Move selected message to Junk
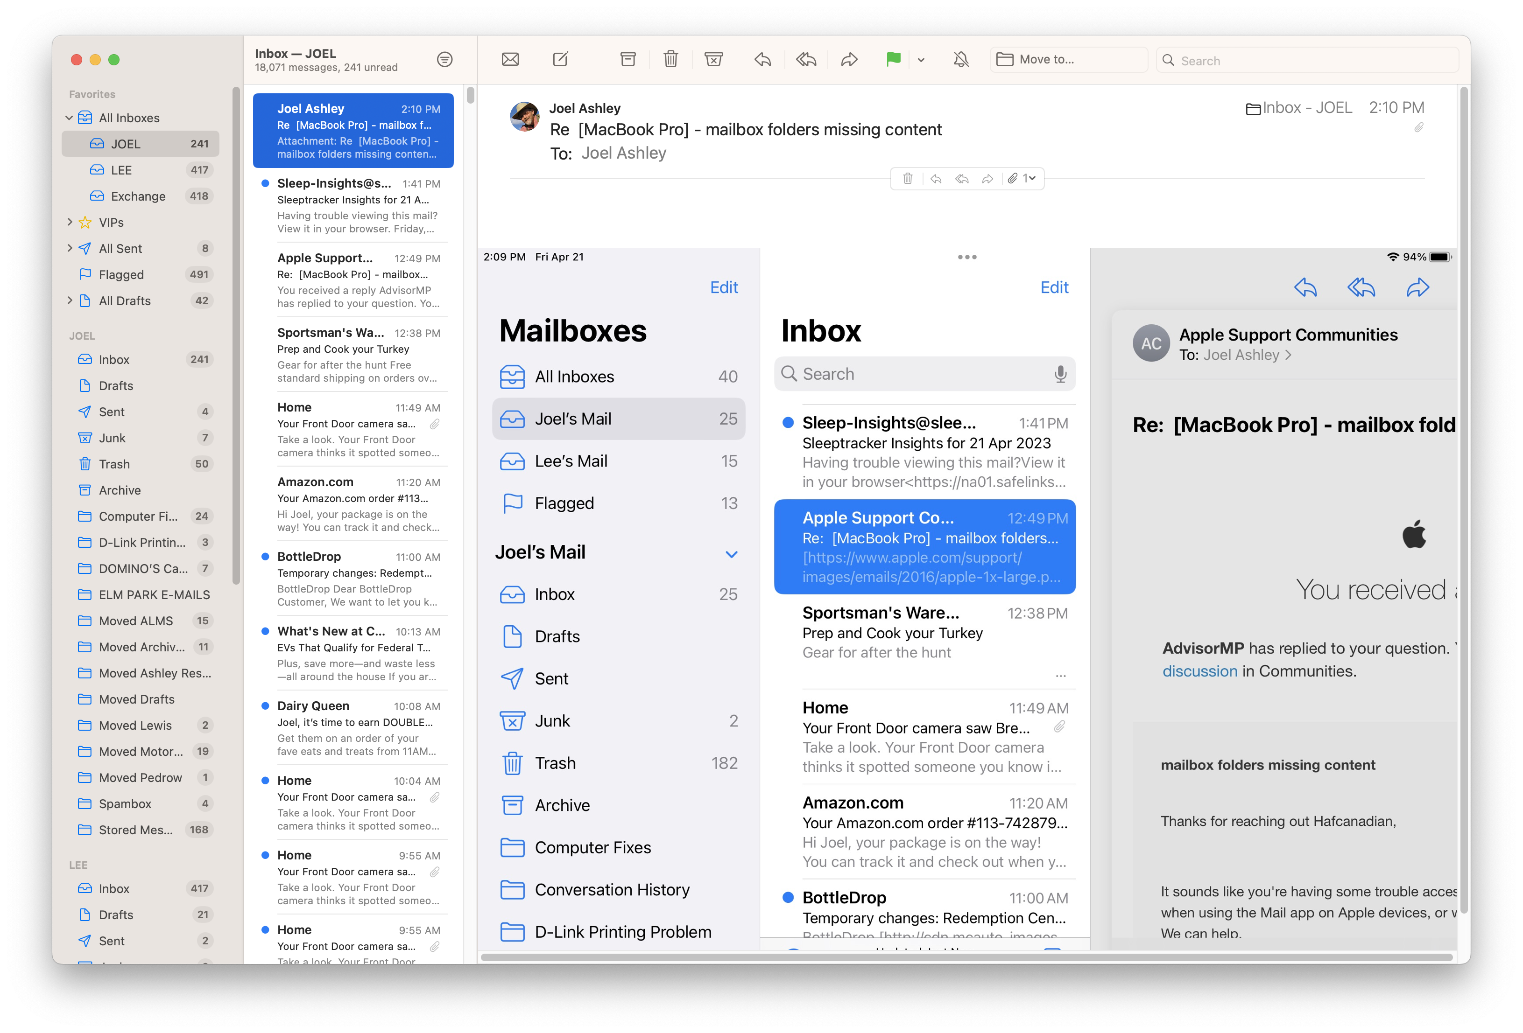The height and width of the screenshot is (1033, 1523). [713, 60]
